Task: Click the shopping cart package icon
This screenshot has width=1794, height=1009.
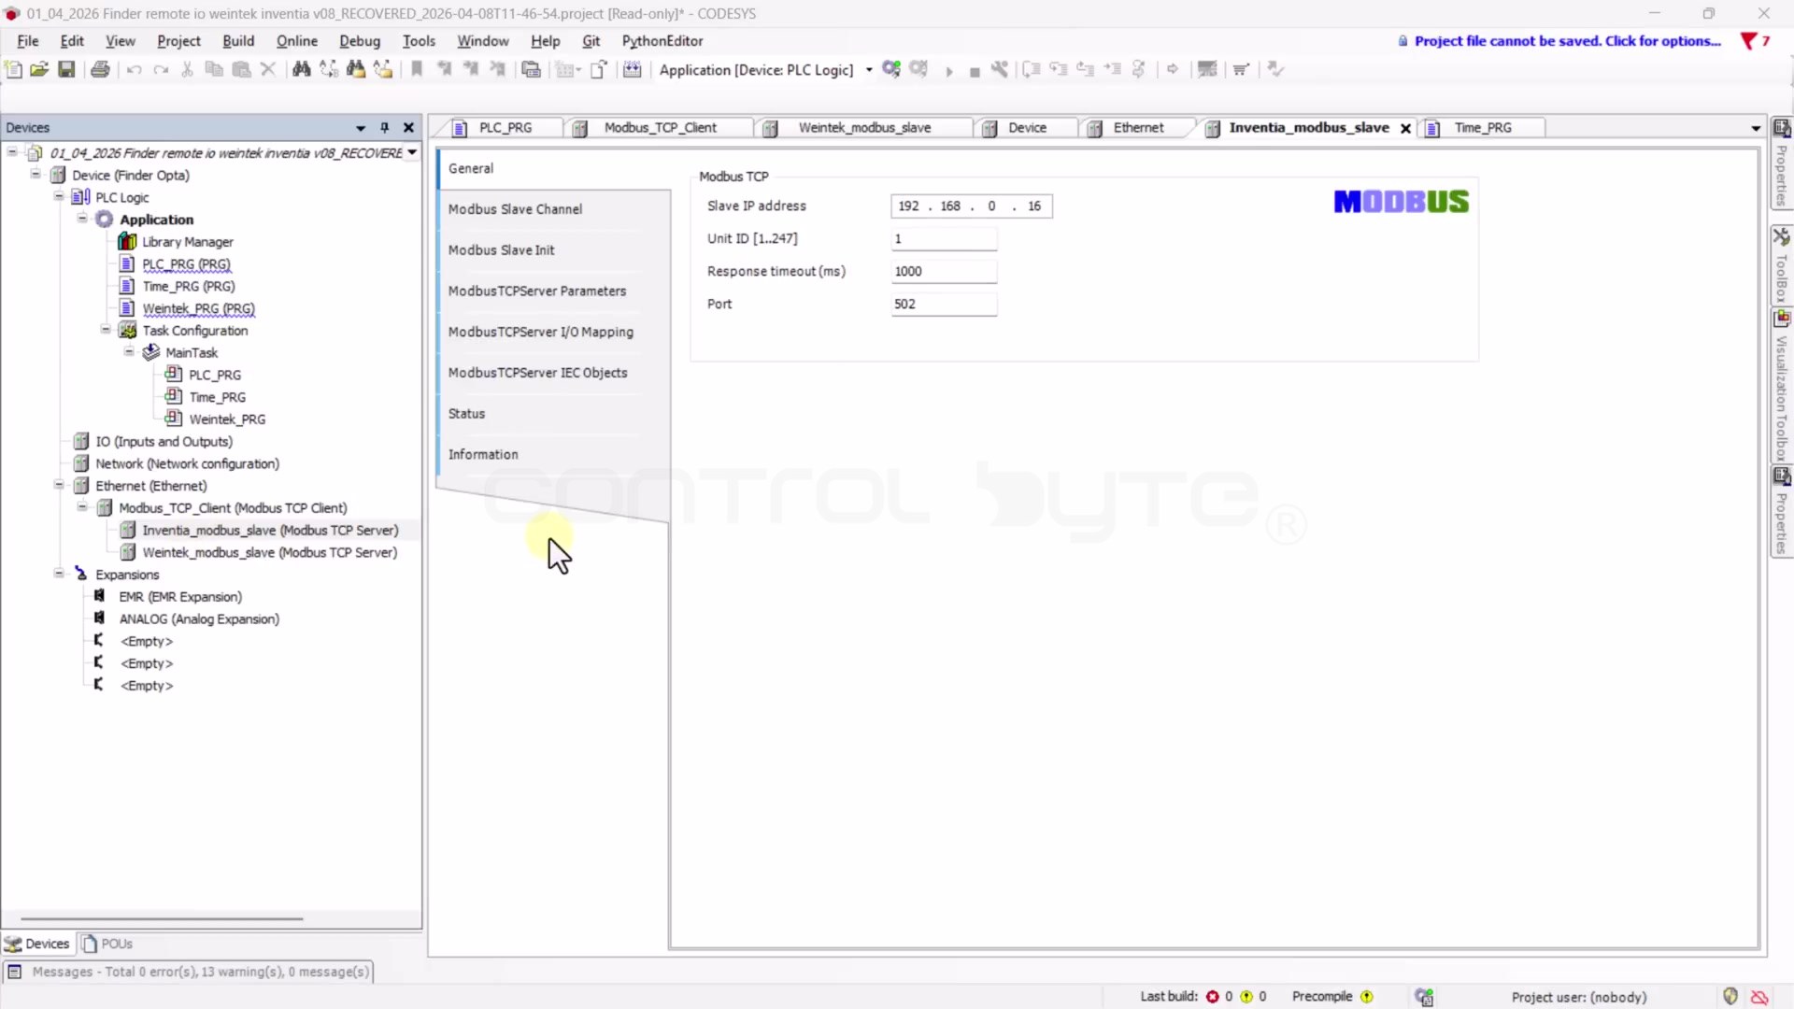Action: click(1241, 69)
